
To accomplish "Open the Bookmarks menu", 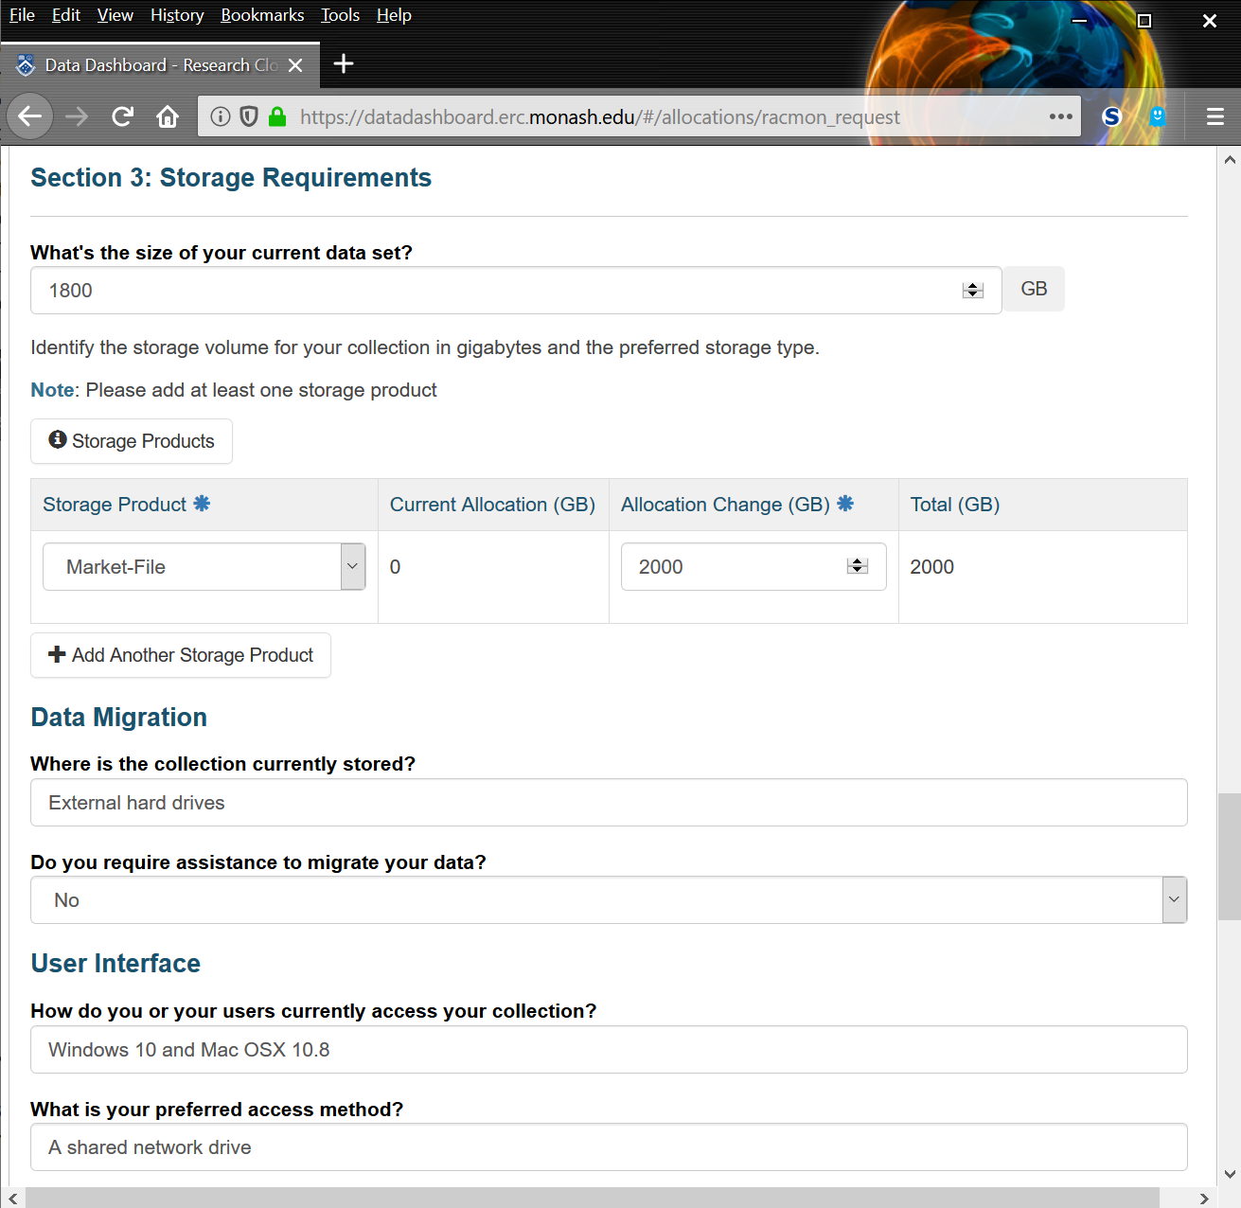I will coord(262,15).
